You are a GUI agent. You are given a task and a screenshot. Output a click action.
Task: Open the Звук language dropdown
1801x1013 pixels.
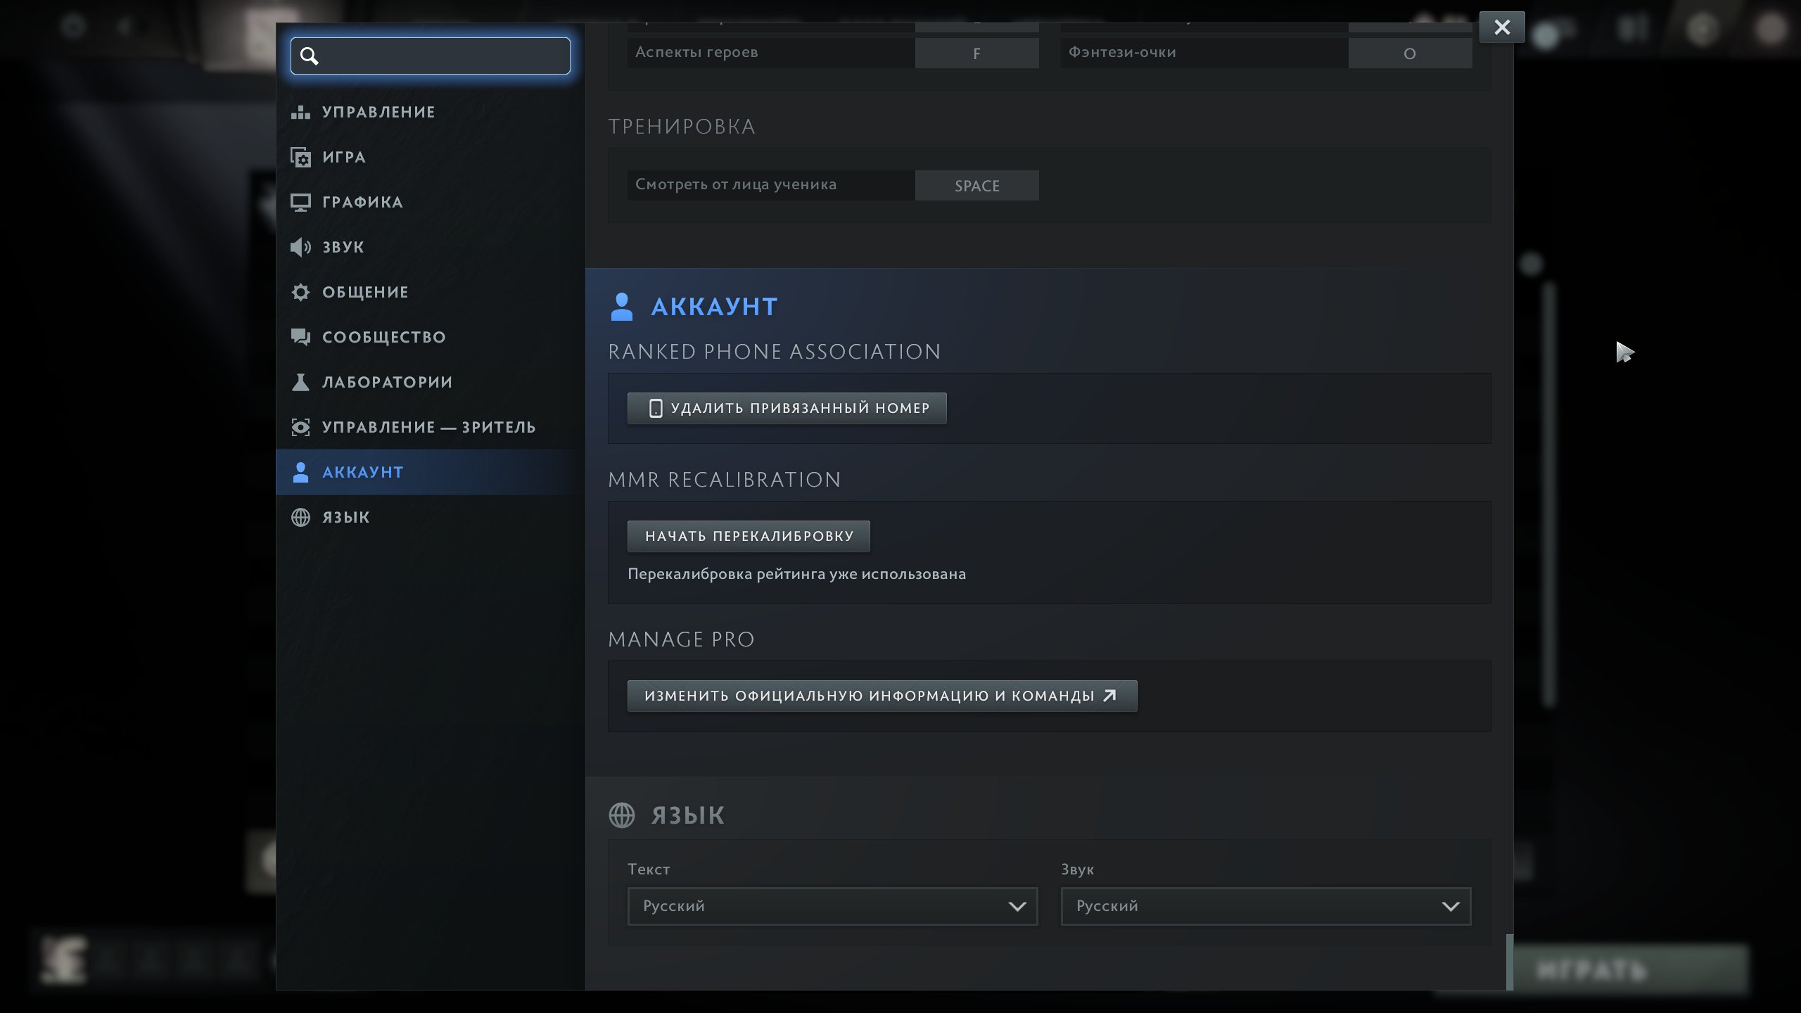(1265, 906)
